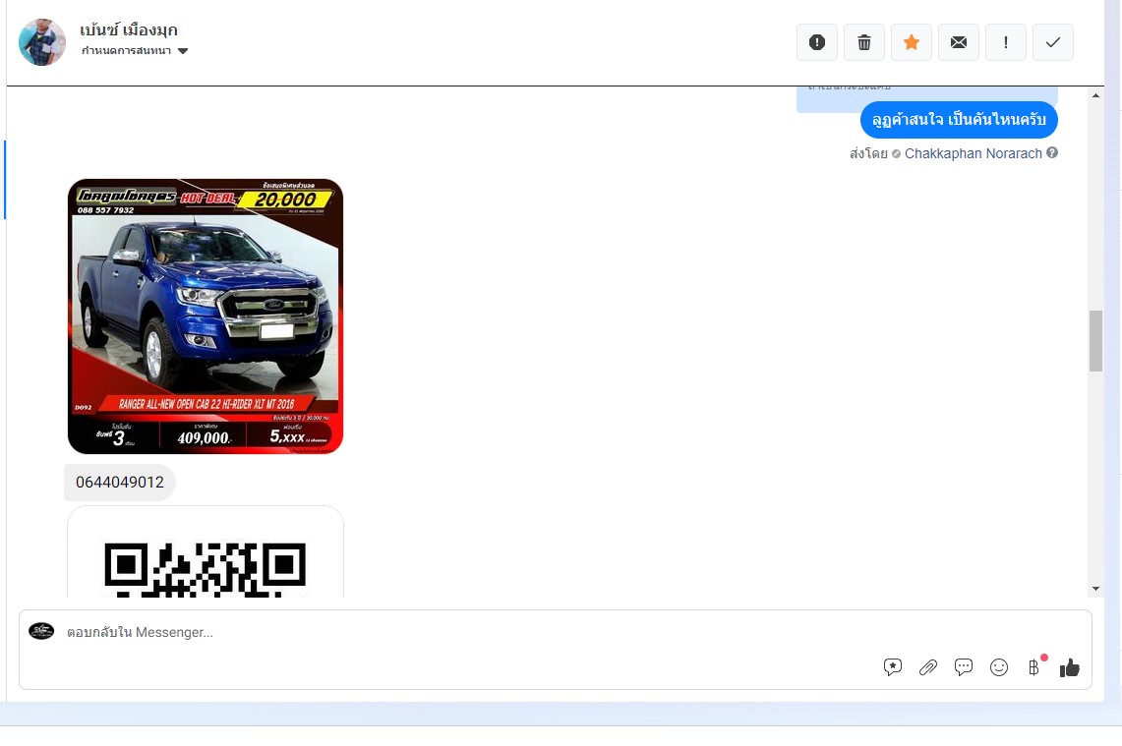The width and height of the screenshot is (1122, 746).
Task: Open the blue Ford Ranger ad image
Action: pos(206,316)
